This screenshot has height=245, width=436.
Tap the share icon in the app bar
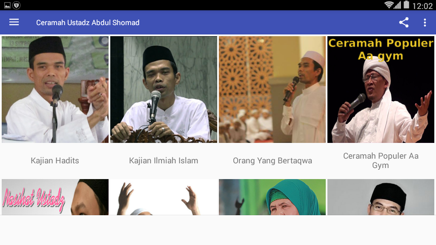point(404,23)
